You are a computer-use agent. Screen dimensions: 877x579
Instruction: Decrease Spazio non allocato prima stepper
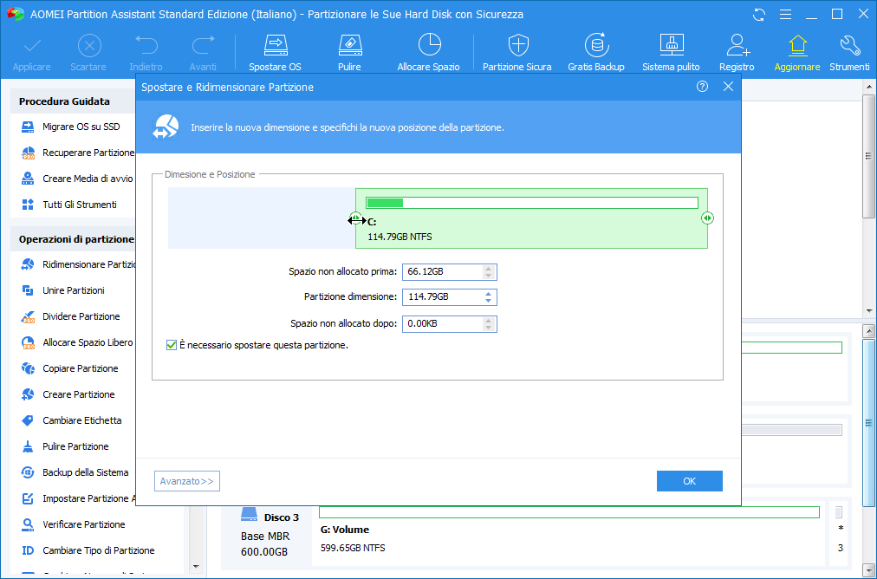pyautogui.click(x=488, y=276)
